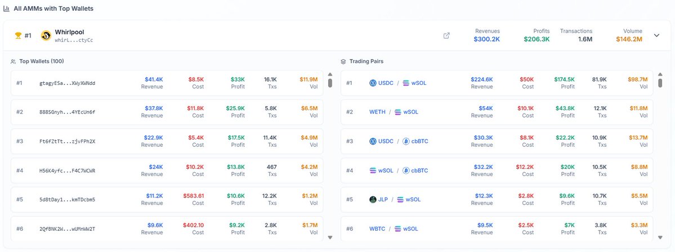Click wSOL / cbBTC cost $12.2K
675x252 pixels.
coord(525,167)
